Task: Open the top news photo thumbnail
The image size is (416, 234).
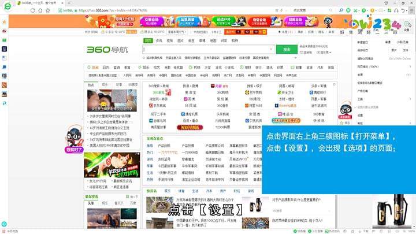Action: [x=112, y=101]
